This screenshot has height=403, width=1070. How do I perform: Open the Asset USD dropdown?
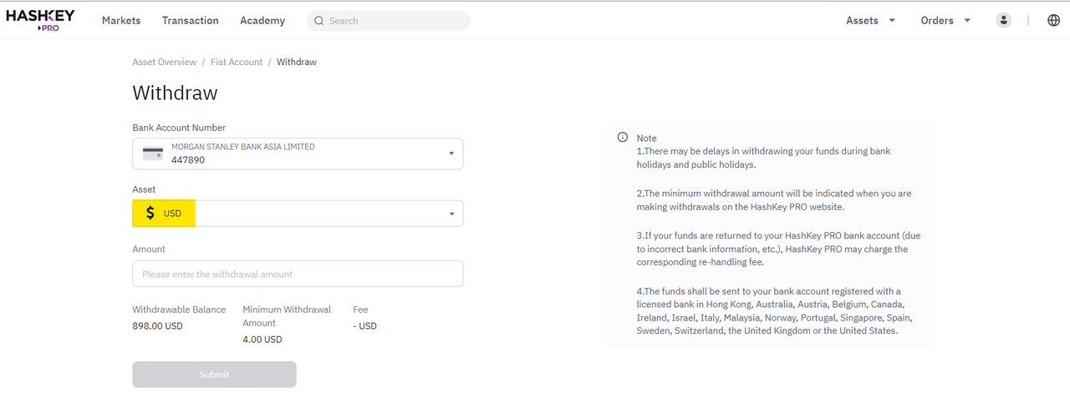tap(298, 214)
